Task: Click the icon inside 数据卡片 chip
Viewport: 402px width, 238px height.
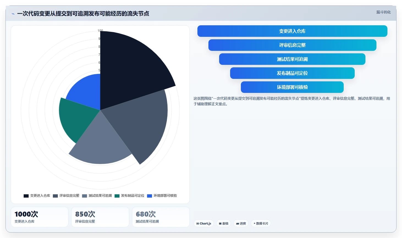Action: click(254, 224)
